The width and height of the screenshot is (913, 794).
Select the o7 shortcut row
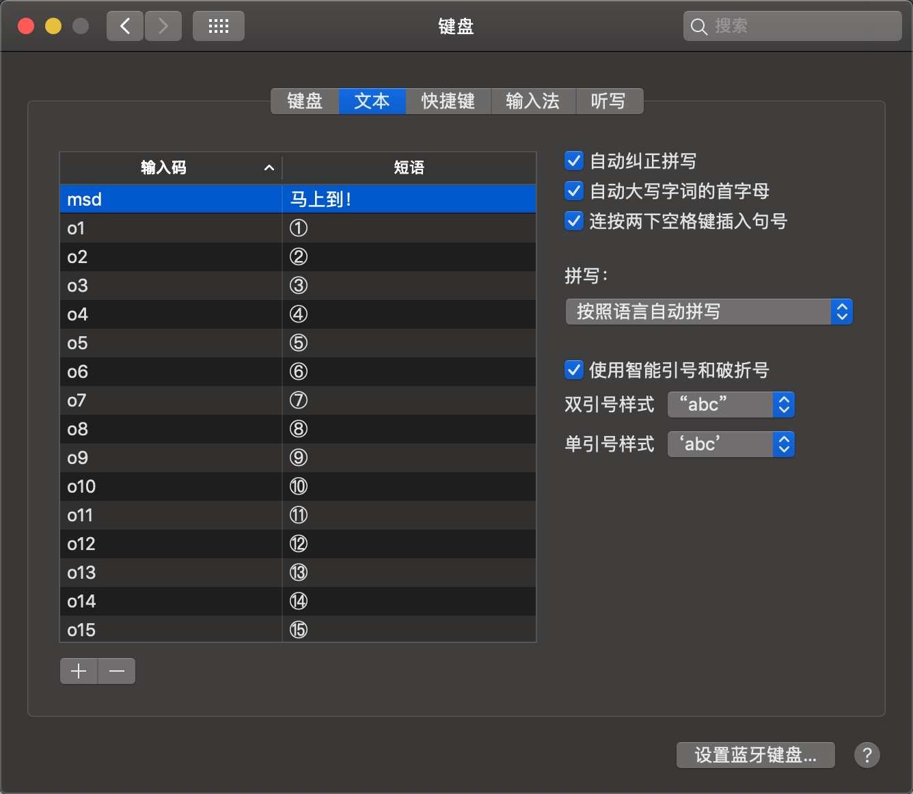pos(171,400)
